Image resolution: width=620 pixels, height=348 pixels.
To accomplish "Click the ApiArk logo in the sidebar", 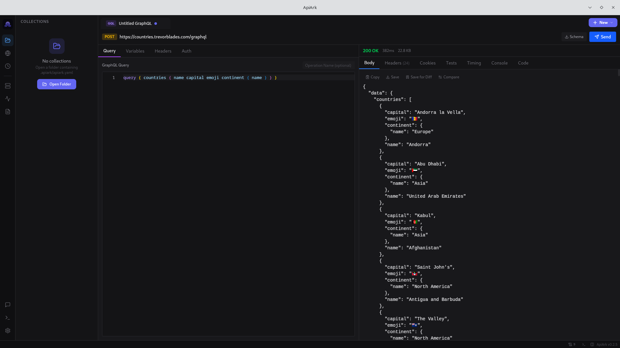I will [8, 24].
